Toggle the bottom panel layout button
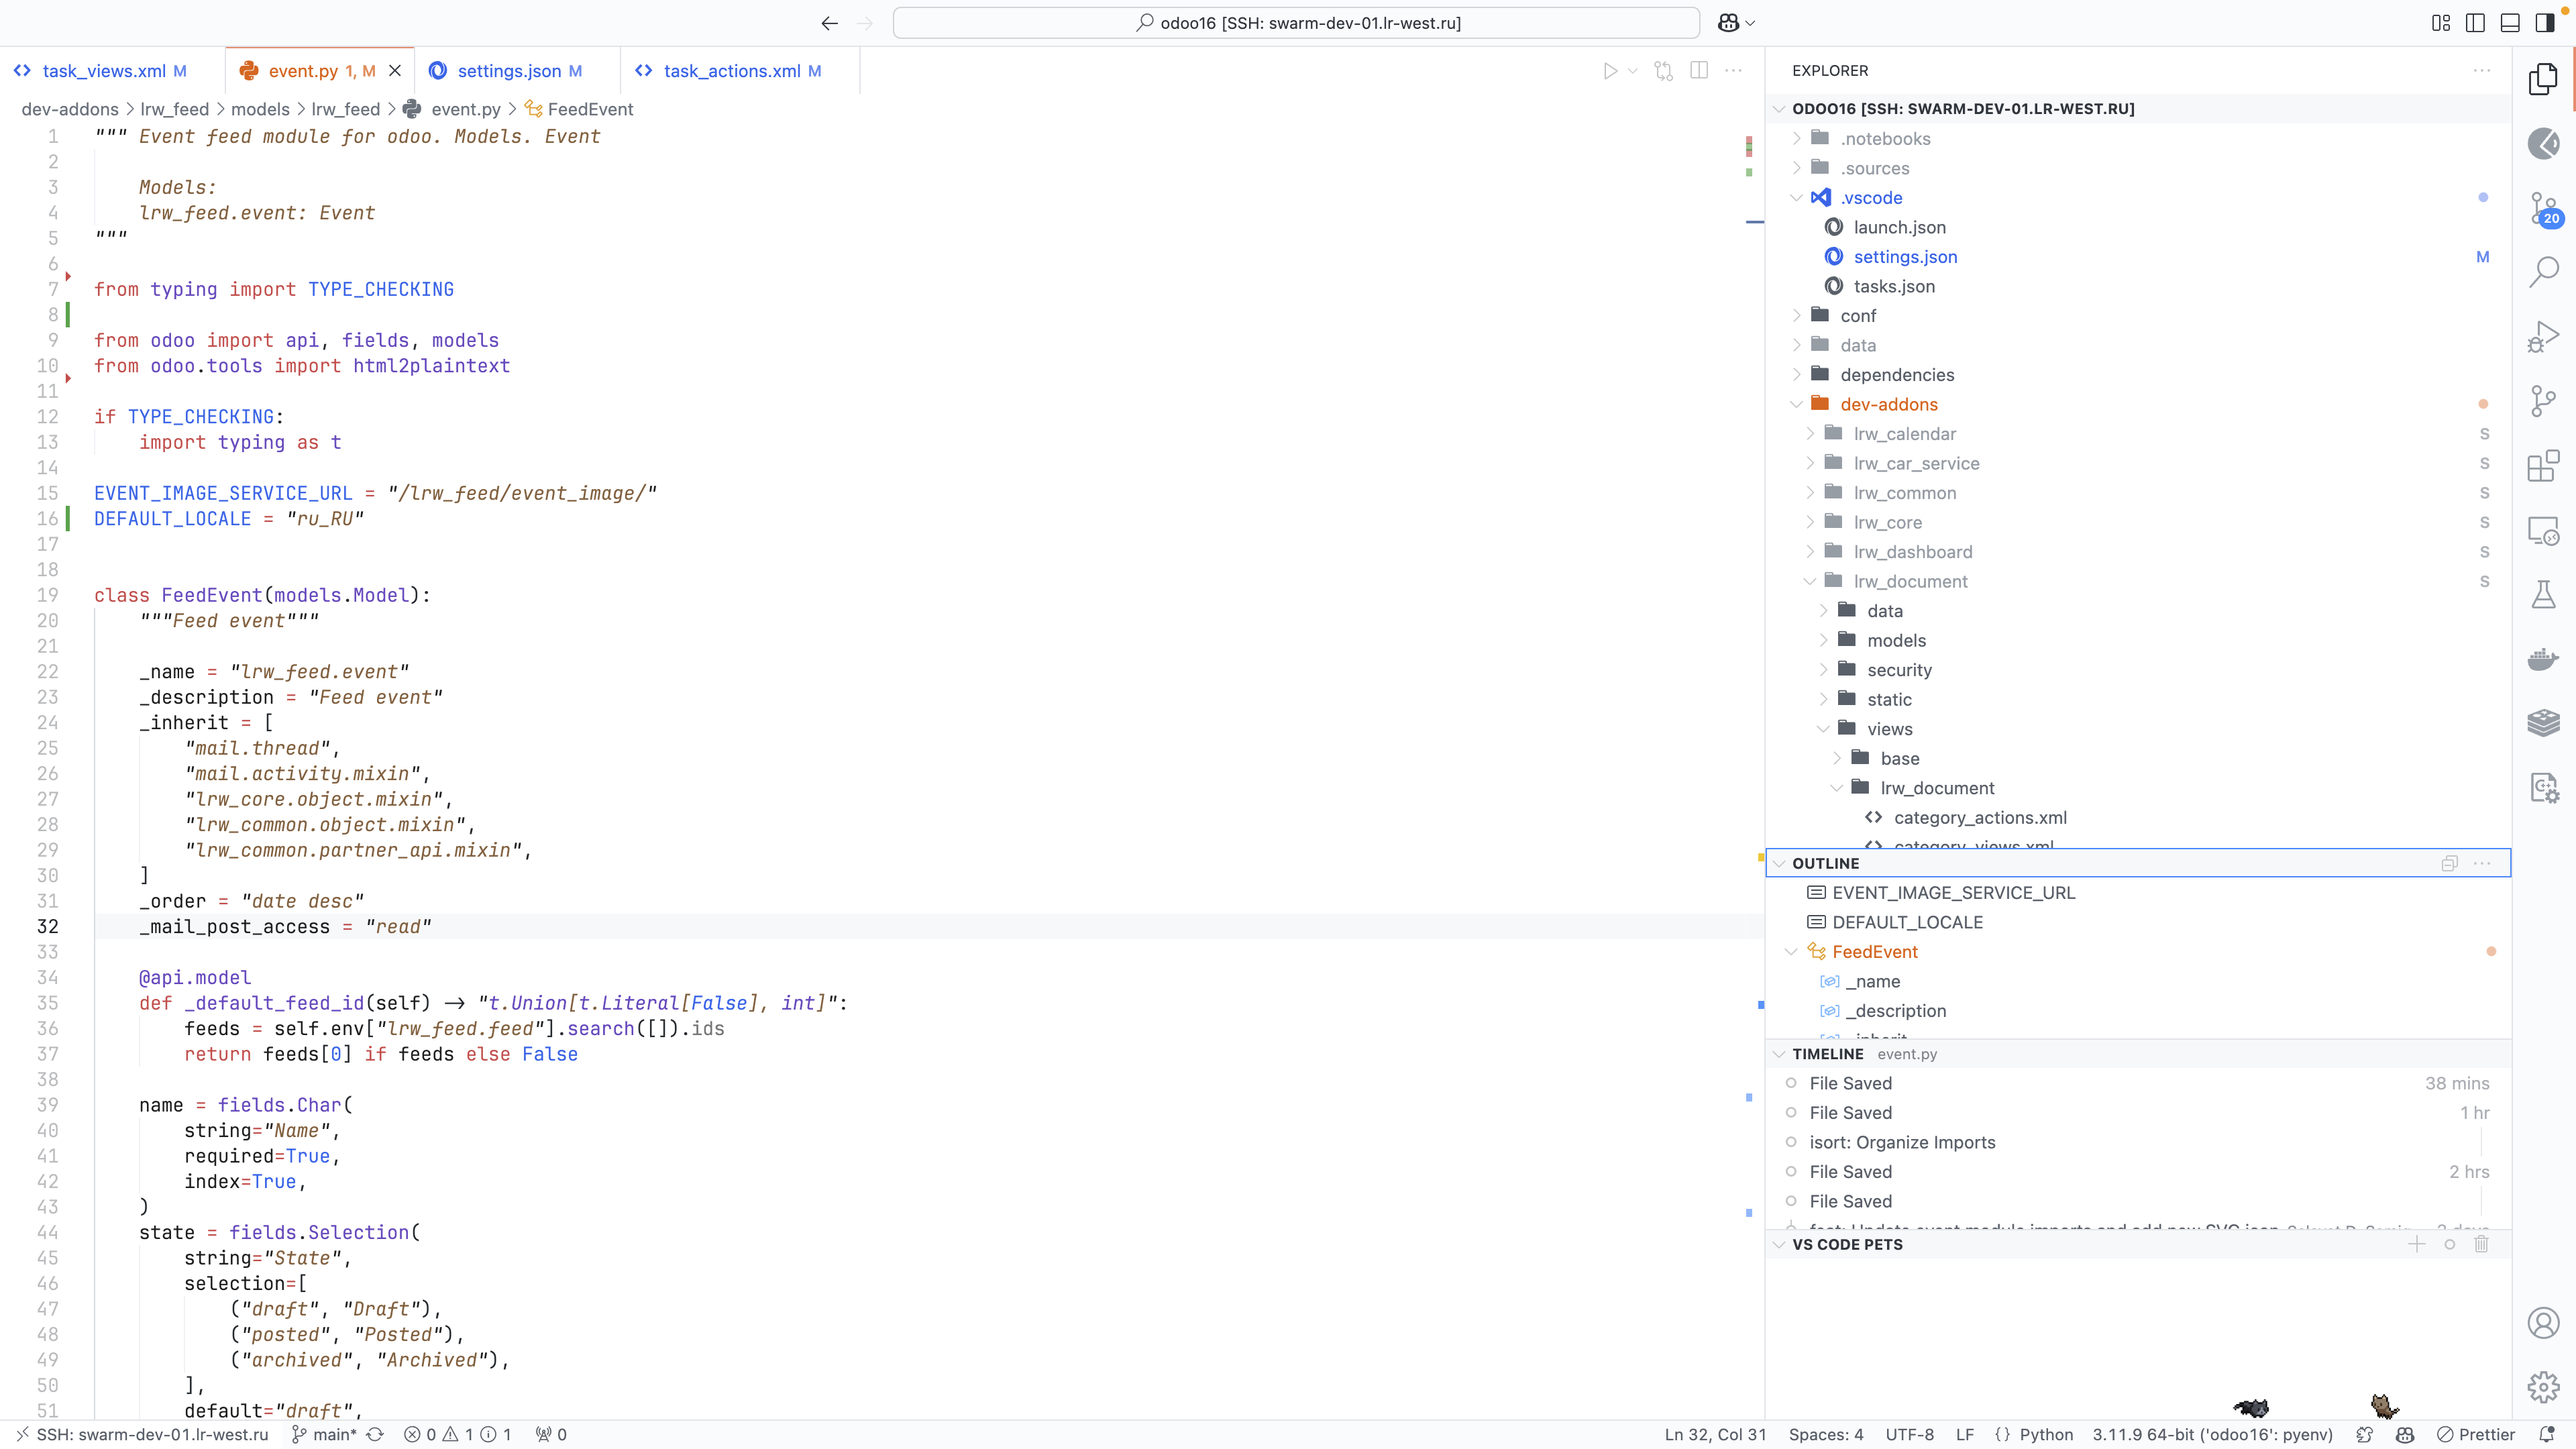 point(2509,23)
